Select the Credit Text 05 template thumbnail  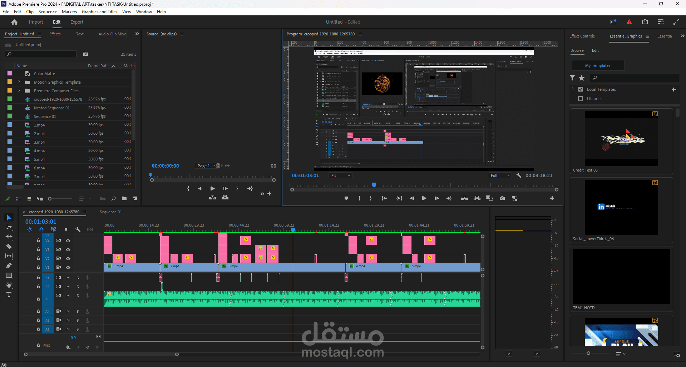pyautogui.click(x=621, y=138)
